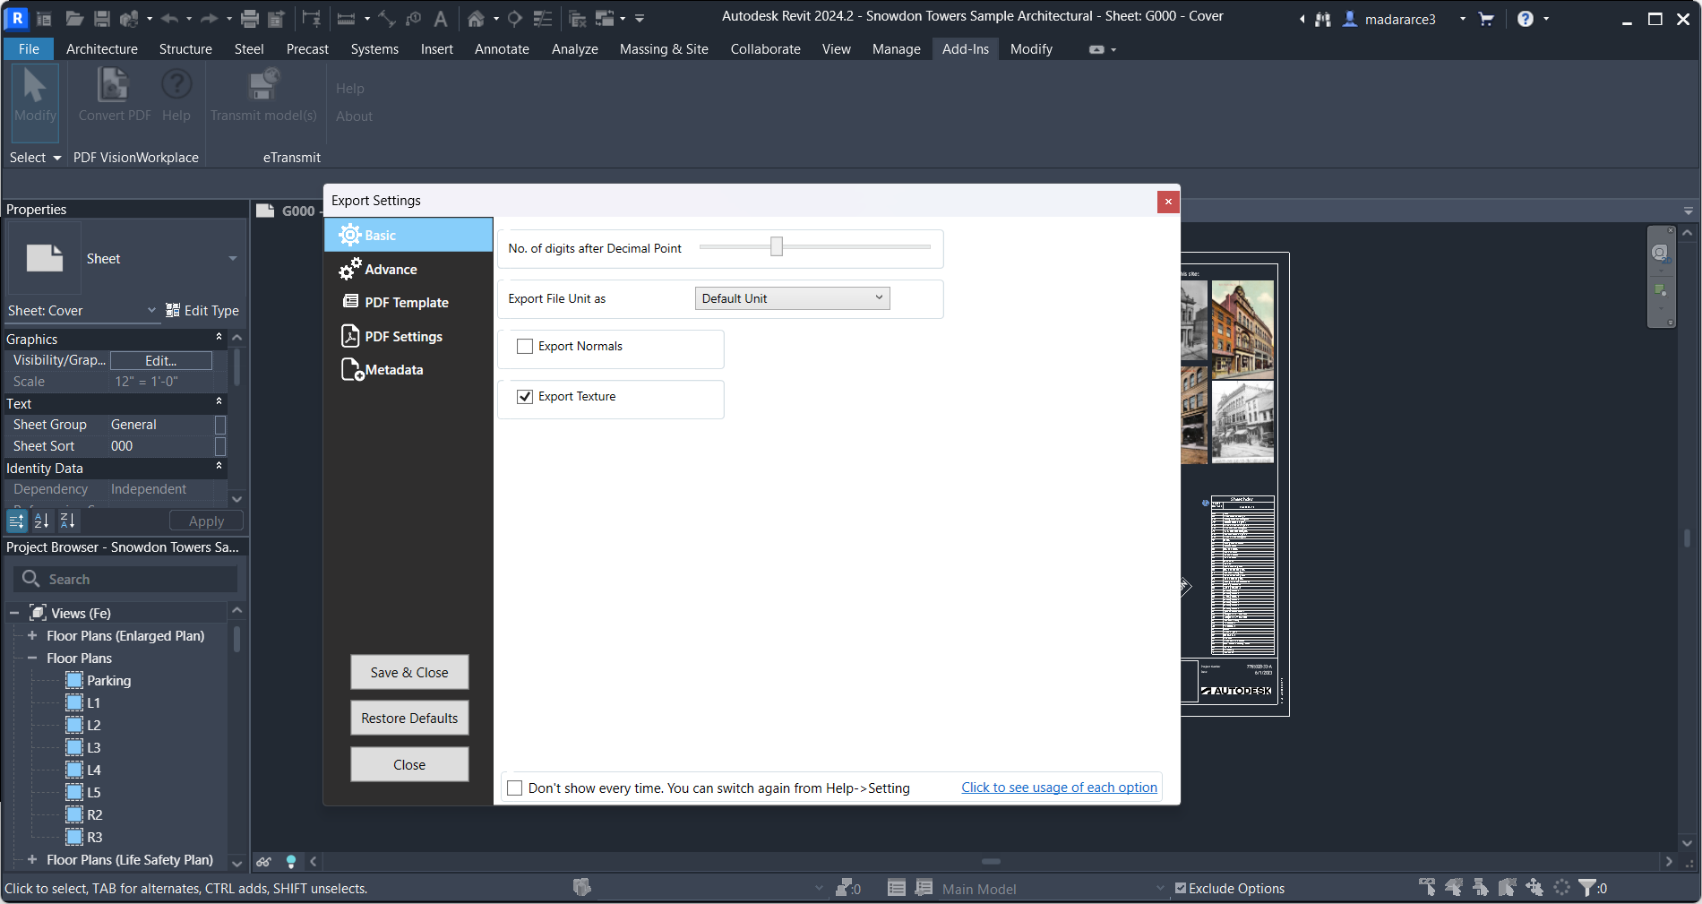
Task: Click the Revit application 'R' logo
Action: tap(17, 18)
